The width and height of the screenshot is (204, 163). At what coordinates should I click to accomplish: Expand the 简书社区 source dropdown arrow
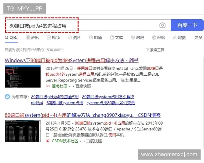coord(69,87)
